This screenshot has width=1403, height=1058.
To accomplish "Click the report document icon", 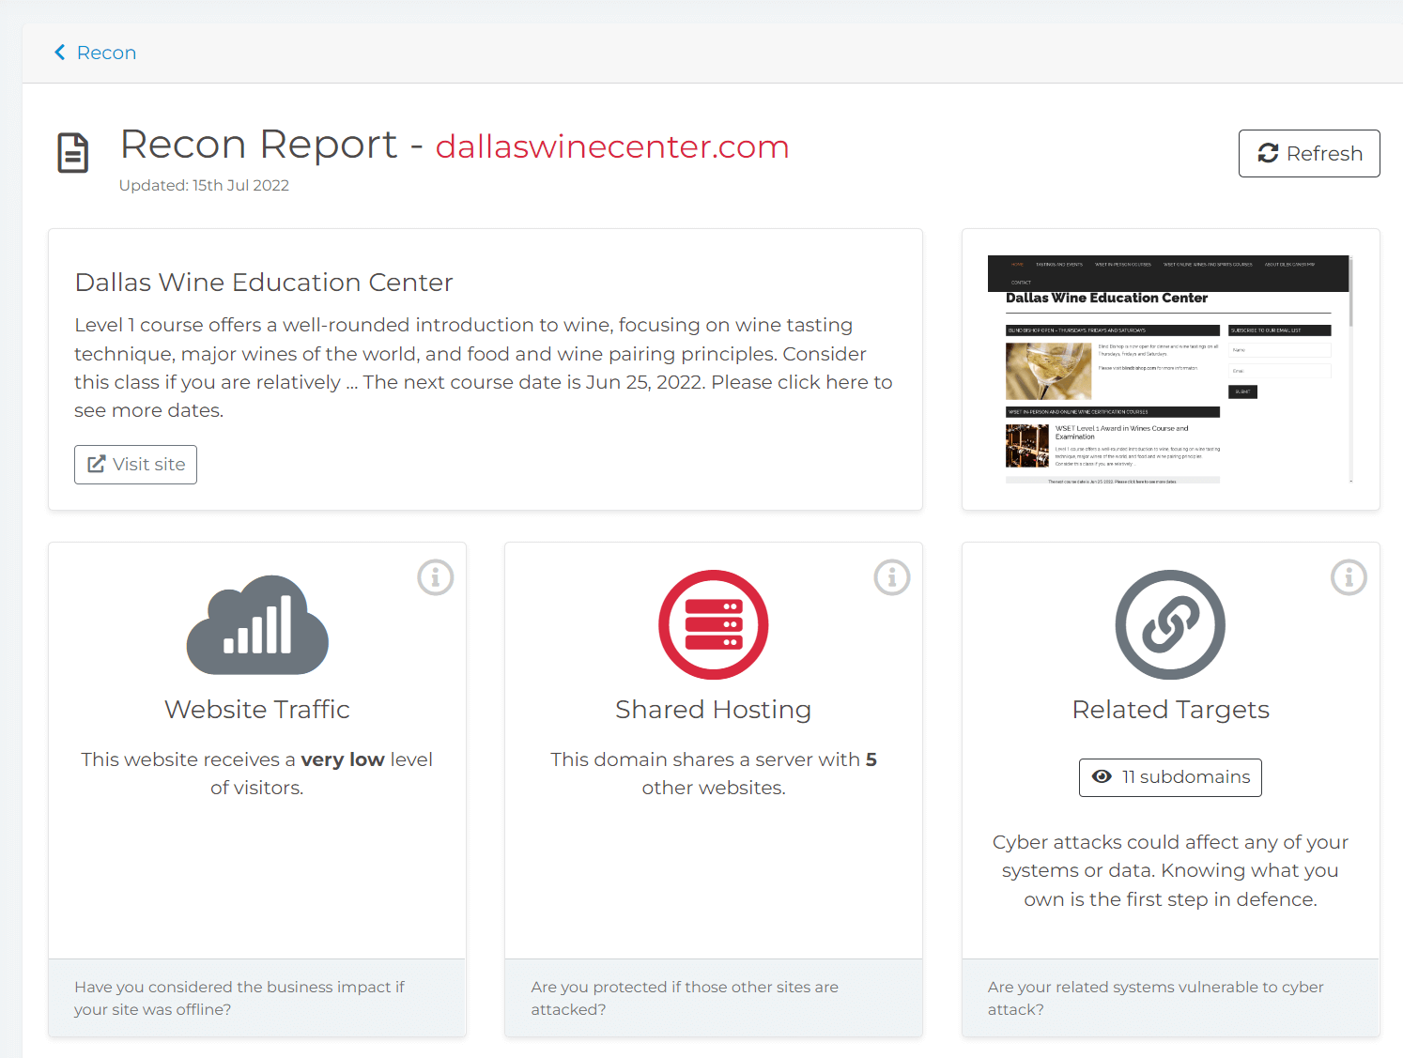I will coord(73,153).
